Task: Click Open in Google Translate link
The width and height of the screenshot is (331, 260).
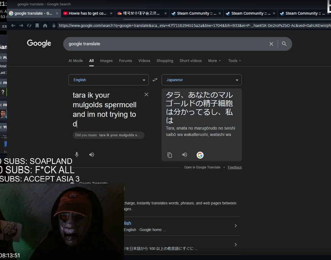Action: pos(202,167)
